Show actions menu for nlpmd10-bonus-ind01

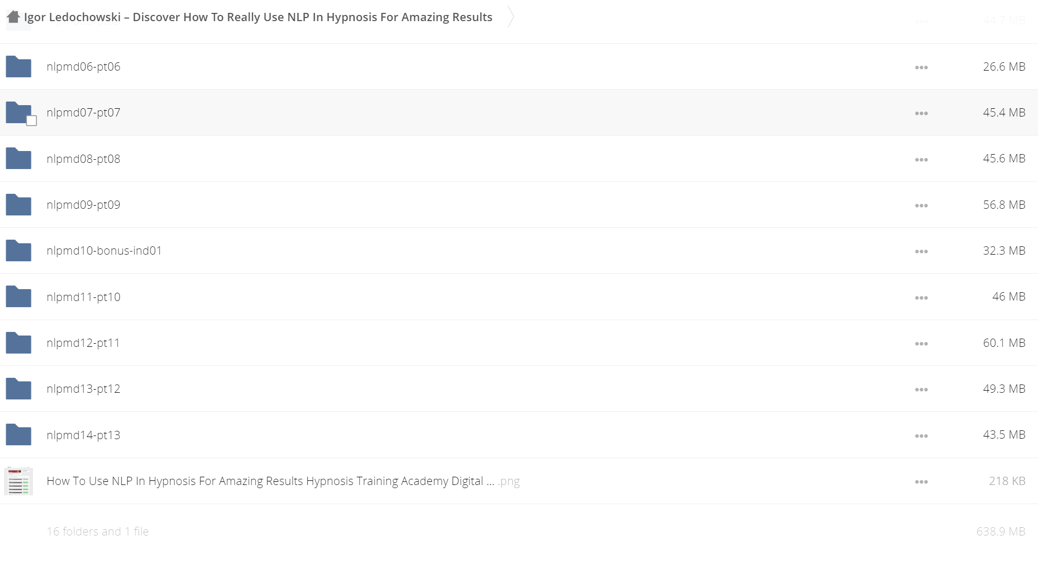pos(921,252)
